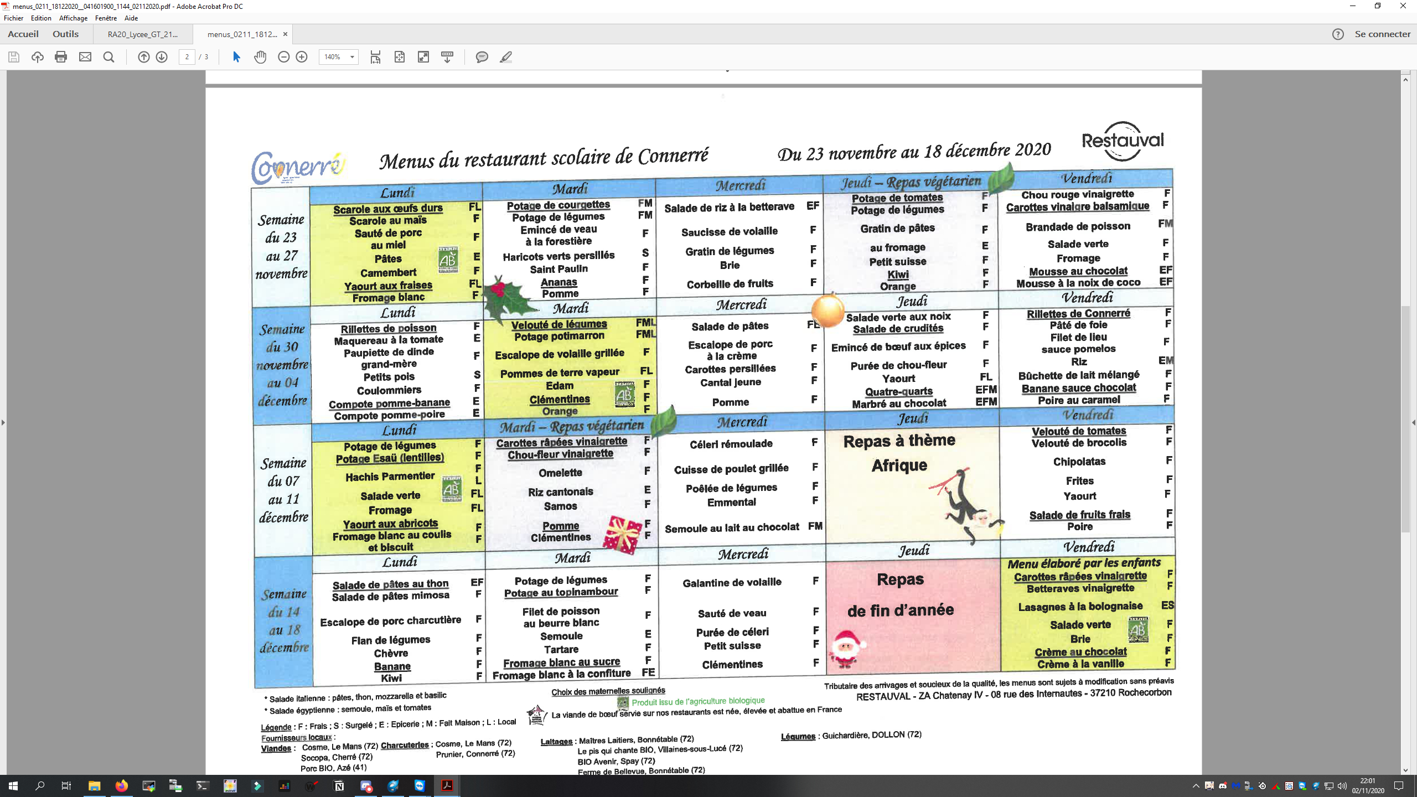Click the 'Fournisseurs locaux' label
Viewport: 1417px width, 797px height.
[297, 737]
